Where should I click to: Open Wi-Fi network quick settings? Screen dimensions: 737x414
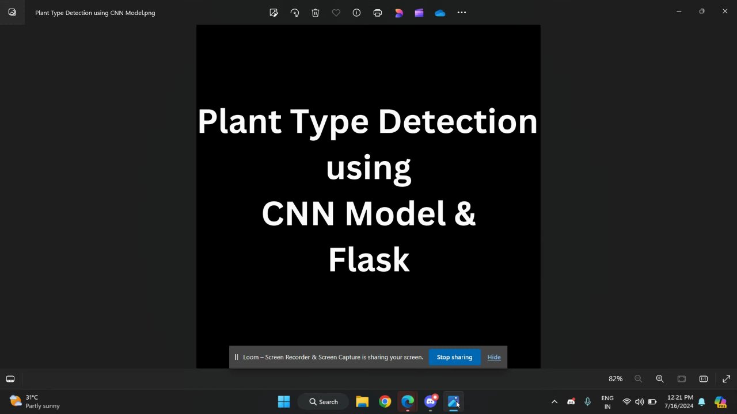click(627, 402)
